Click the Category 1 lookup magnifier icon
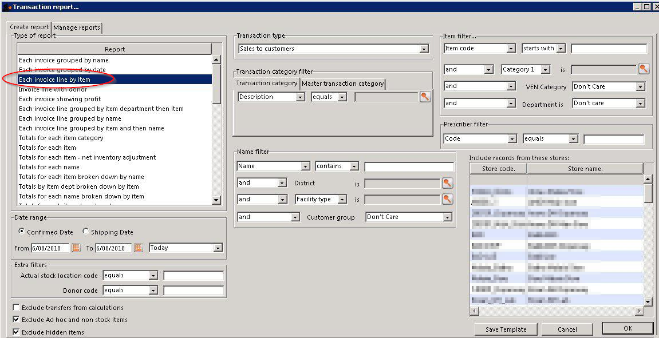The image size is (659, 338). [644, 69]
